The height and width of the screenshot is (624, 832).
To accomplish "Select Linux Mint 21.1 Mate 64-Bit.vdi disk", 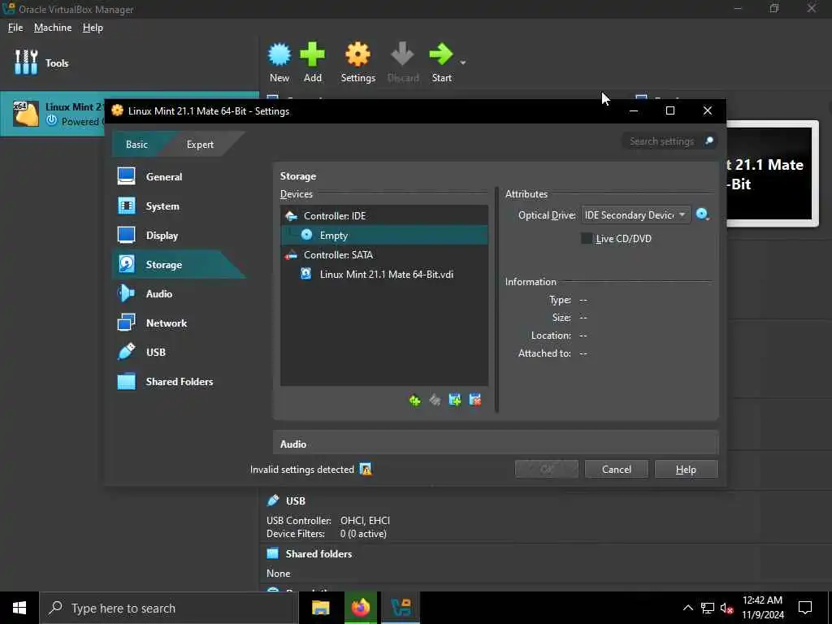I will pos(384,275).
